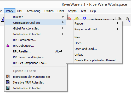
Task: Click the yellow lightning bolt toolbar icon
Action: [77, 19]
